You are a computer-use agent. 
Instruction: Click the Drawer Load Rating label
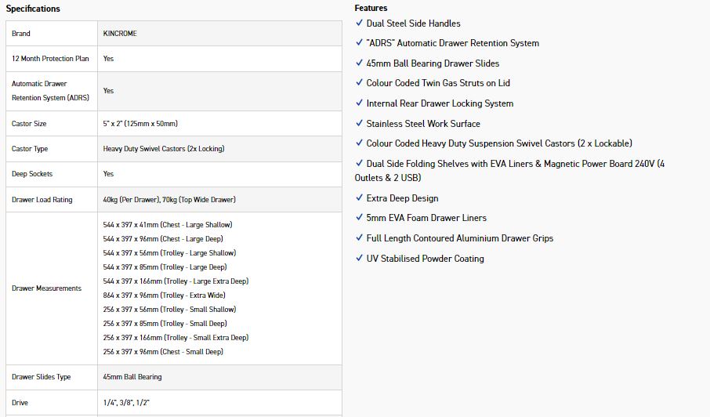(x=42, y=200)
